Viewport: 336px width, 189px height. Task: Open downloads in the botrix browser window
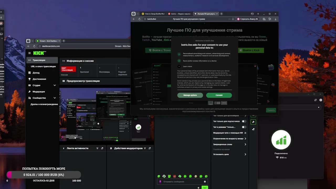[275, 19]
